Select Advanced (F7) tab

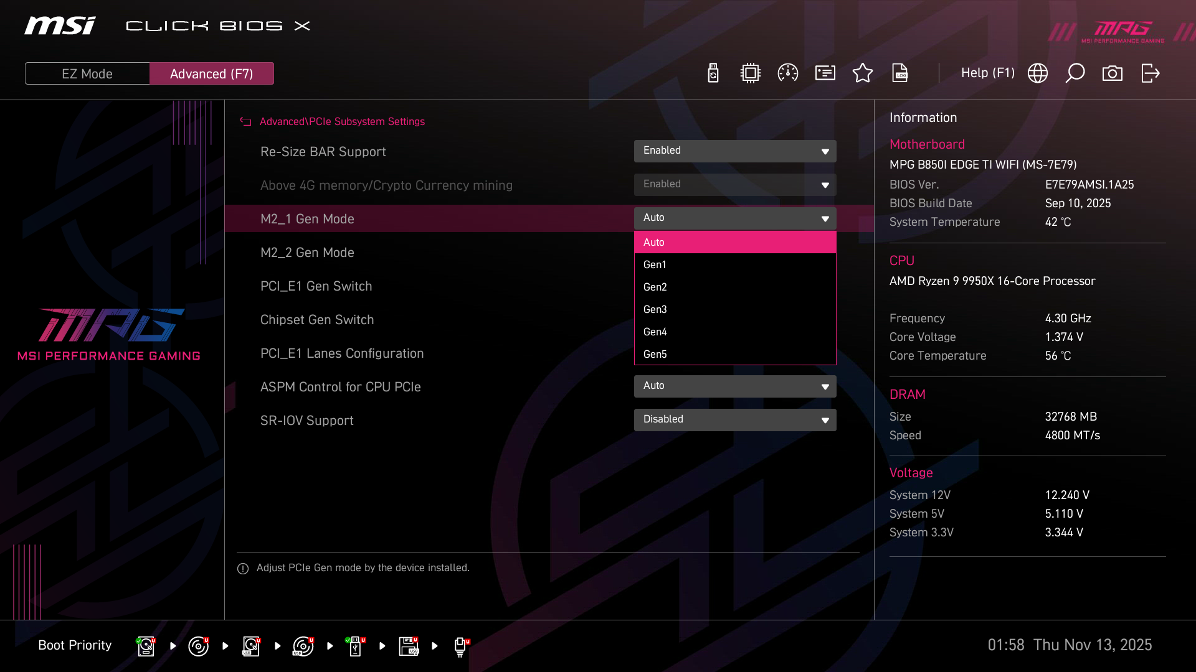click(x=212, y=73)
